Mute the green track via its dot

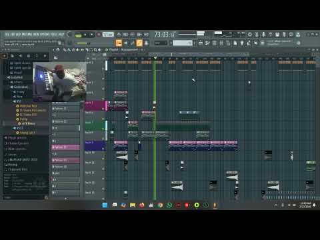[x=103, y=129]
